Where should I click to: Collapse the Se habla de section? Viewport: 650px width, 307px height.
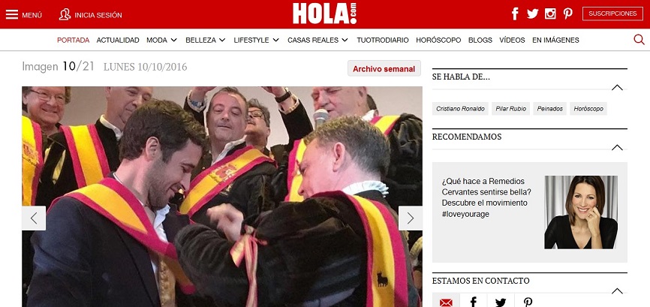point(617,87)
